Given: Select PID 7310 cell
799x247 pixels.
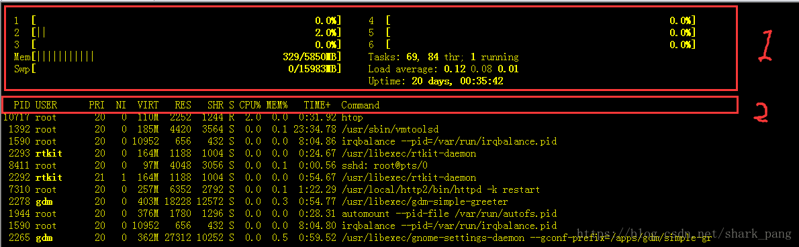Looking at the screenshot, I should [19, 189].
